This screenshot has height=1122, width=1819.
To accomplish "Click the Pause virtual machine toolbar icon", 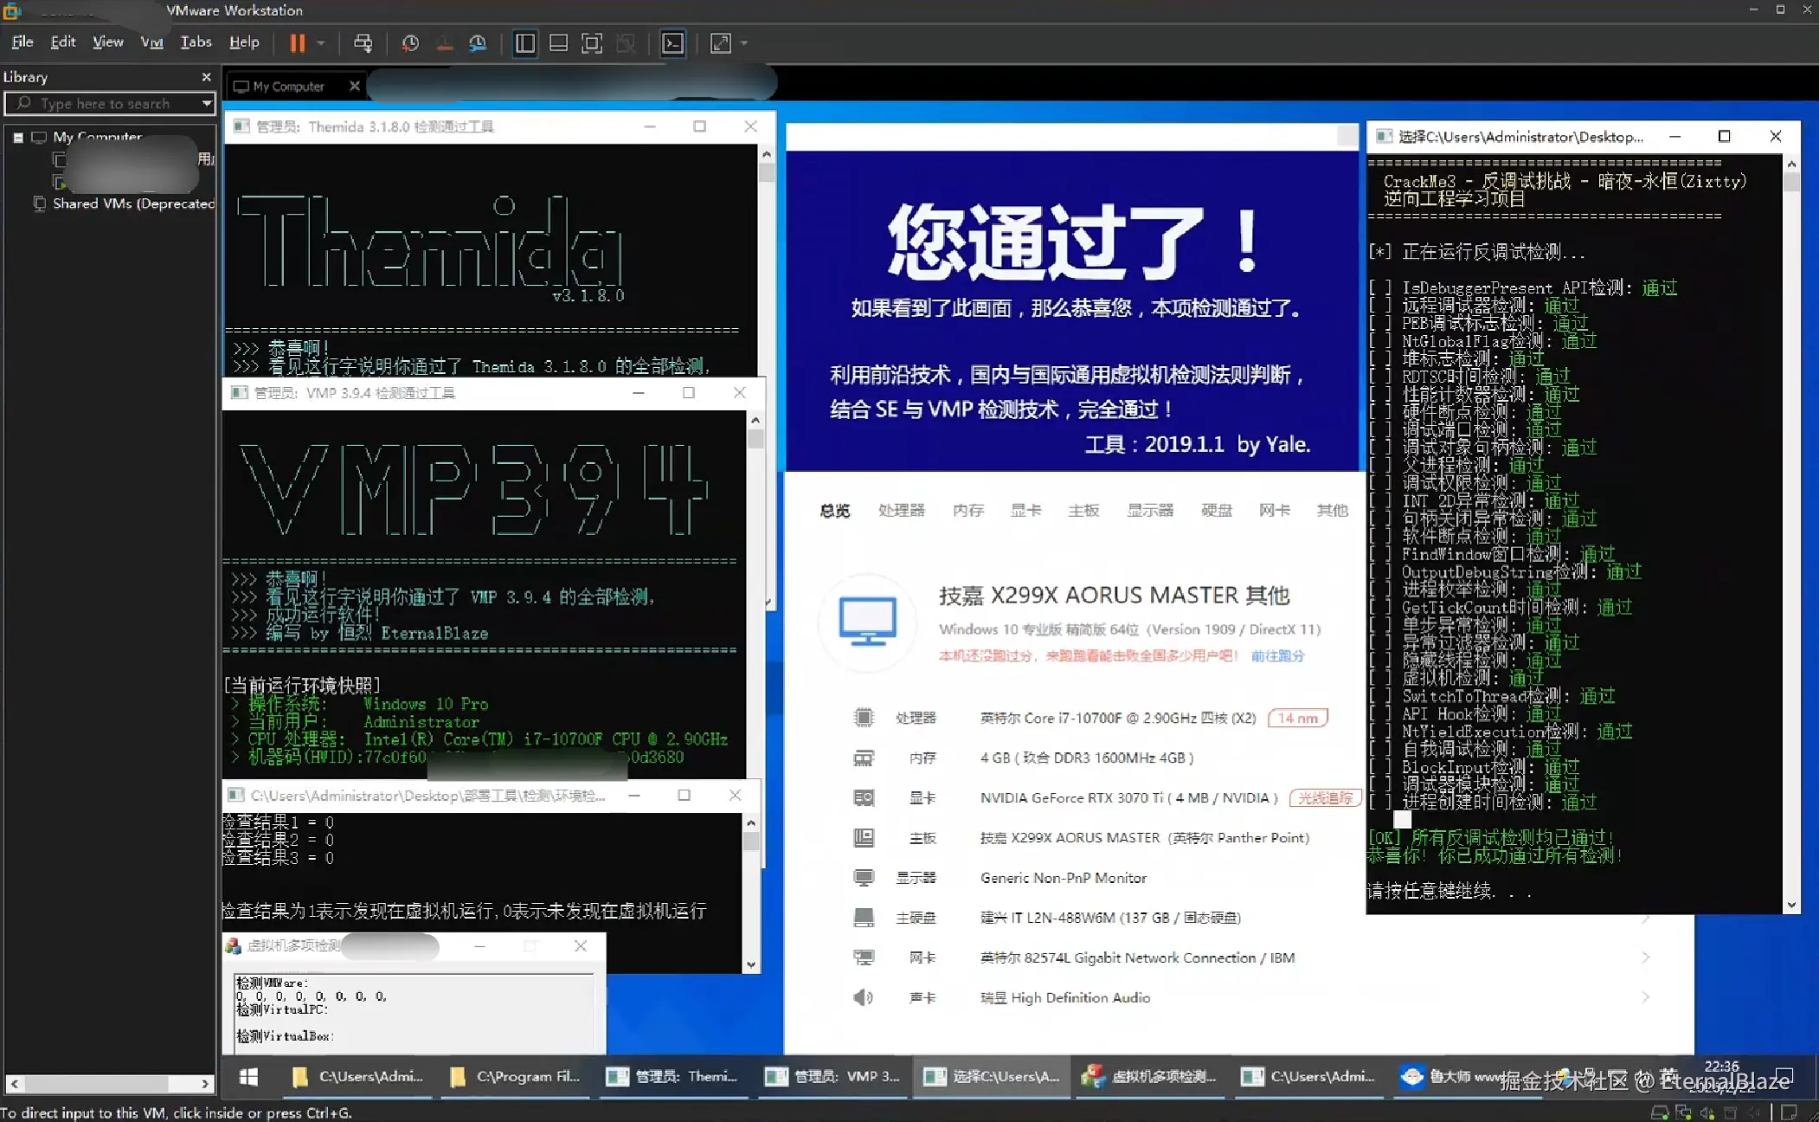I will (298, 42).
